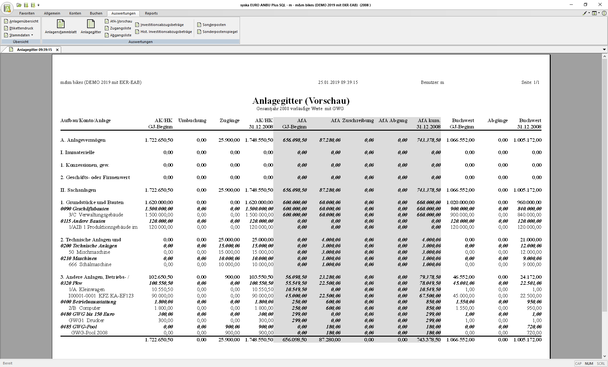Click the 'Anlagegitter (Vorschau)' report title
Screen dimensions: 608x367
301,101
